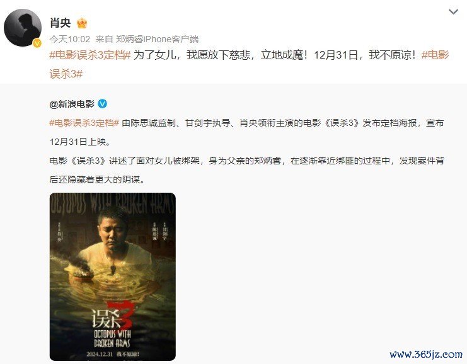
Task: Open the #电影误杀3定档# hashtag in repost
Action: 84,123
